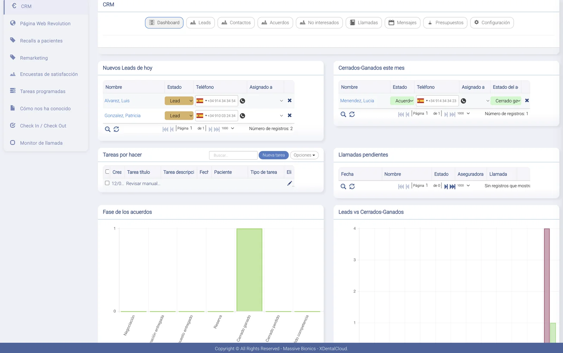Edit the Revisar manual task

point(290,183)
